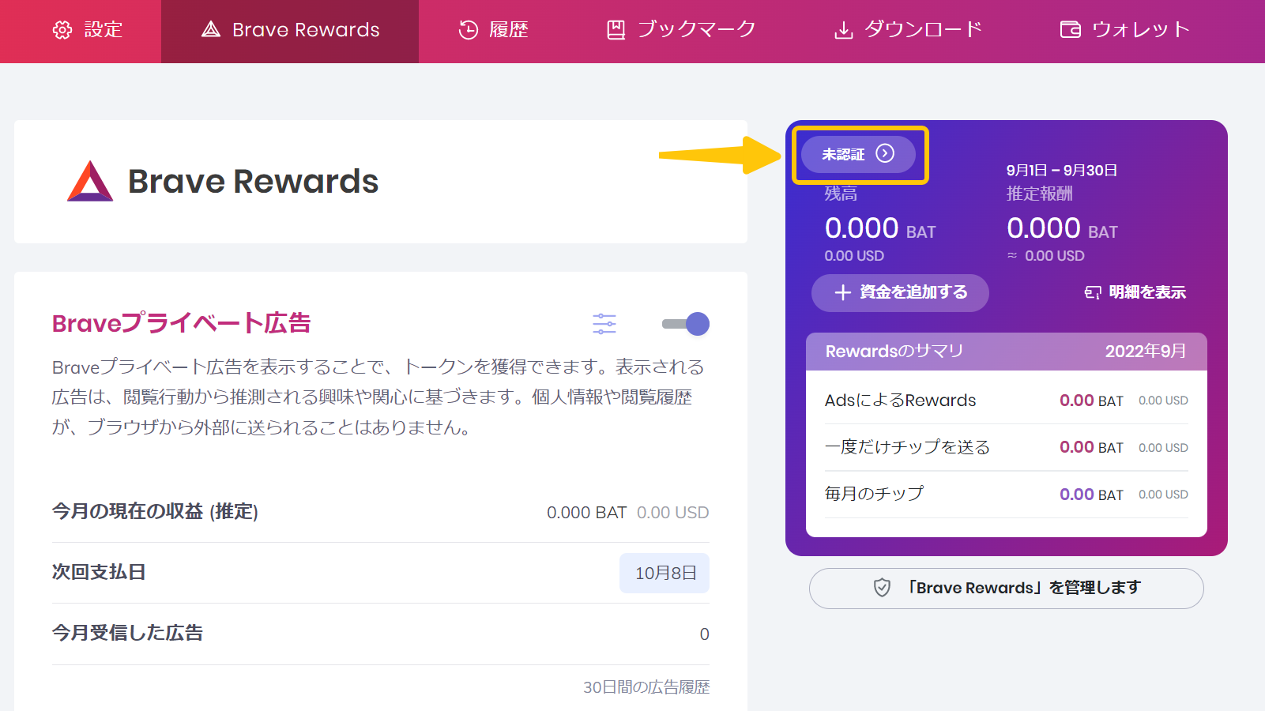Viewport: 1265px width, 711px height.
Task: Switch to the 履歴 history tab
Action: click(493, 30)
